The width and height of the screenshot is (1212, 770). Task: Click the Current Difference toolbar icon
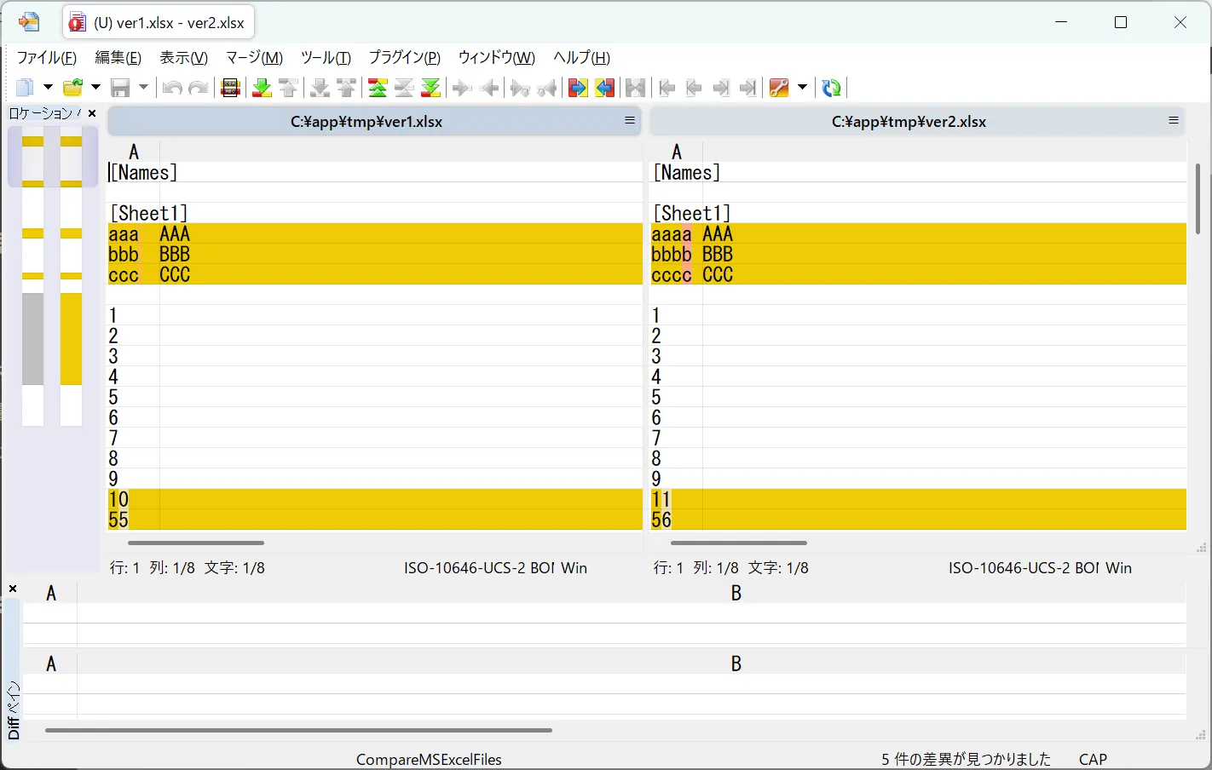click(404, 88)
